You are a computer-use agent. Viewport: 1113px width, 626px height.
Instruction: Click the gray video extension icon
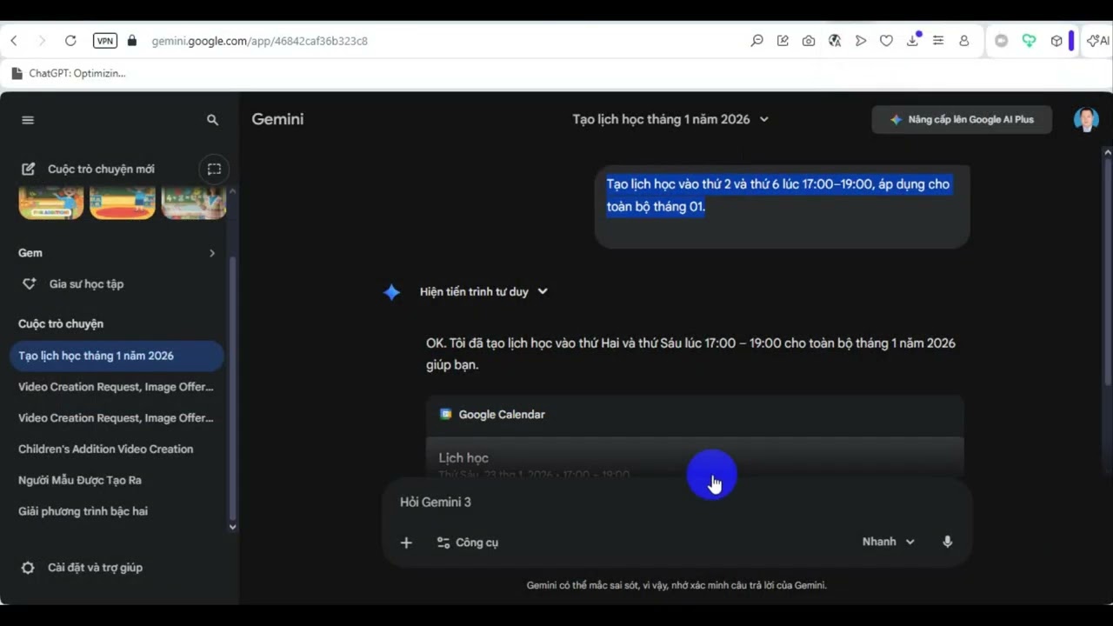[1002, 41]
